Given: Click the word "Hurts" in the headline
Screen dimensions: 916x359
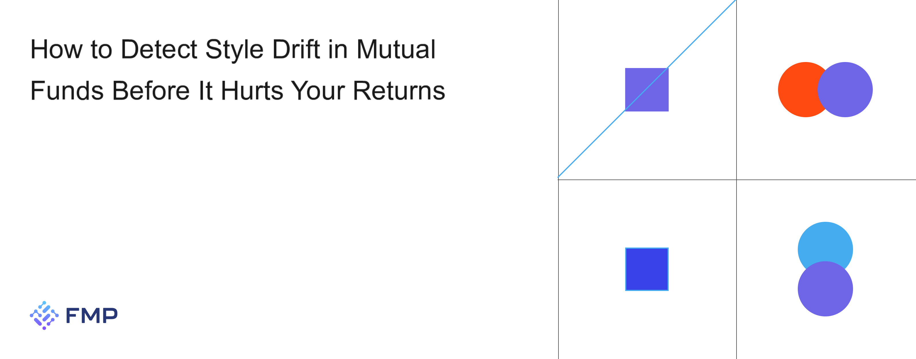Looking at the screenshot, I should [252, 91].
